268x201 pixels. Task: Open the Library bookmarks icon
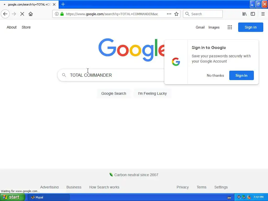point(244,14)
